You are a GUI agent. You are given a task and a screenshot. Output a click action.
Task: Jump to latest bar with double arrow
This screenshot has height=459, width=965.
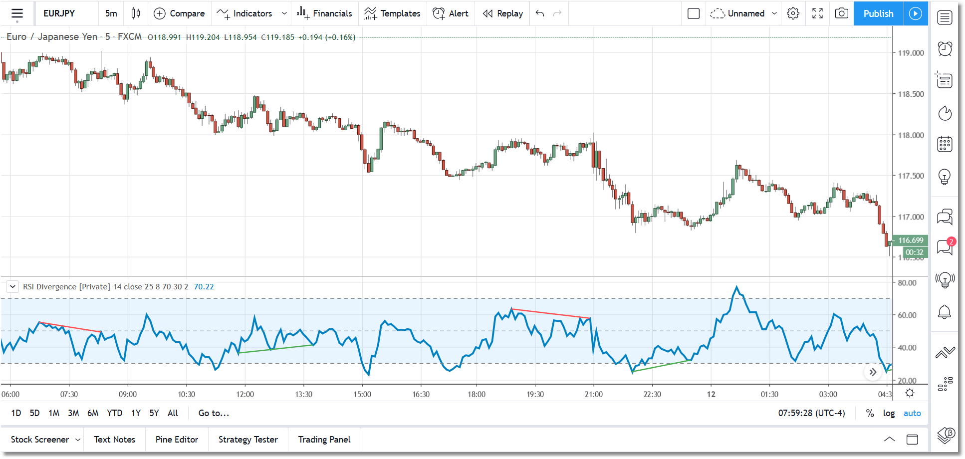(873, 372)
